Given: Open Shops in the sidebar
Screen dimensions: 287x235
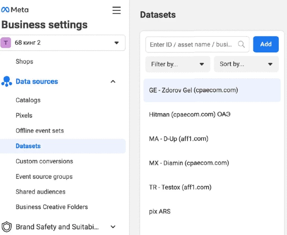Looking at the screenshot, I should coord(24,61).
